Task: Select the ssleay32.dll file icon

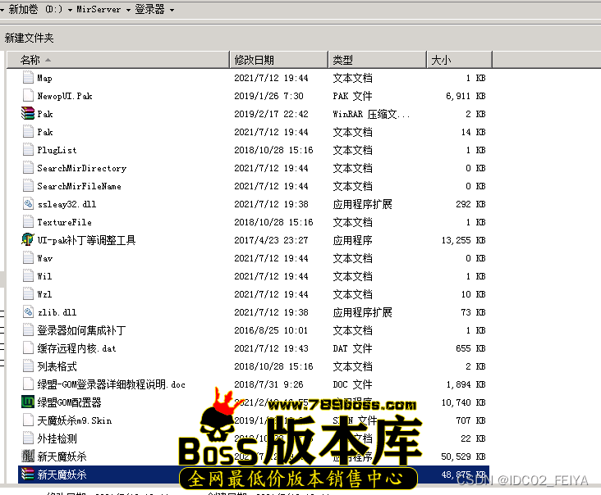Action: click(27, 204)
